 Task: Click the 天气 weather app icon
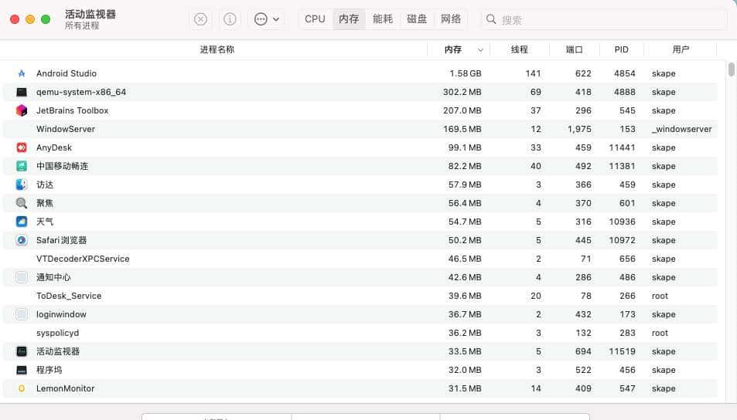click(x=22, y=222)
